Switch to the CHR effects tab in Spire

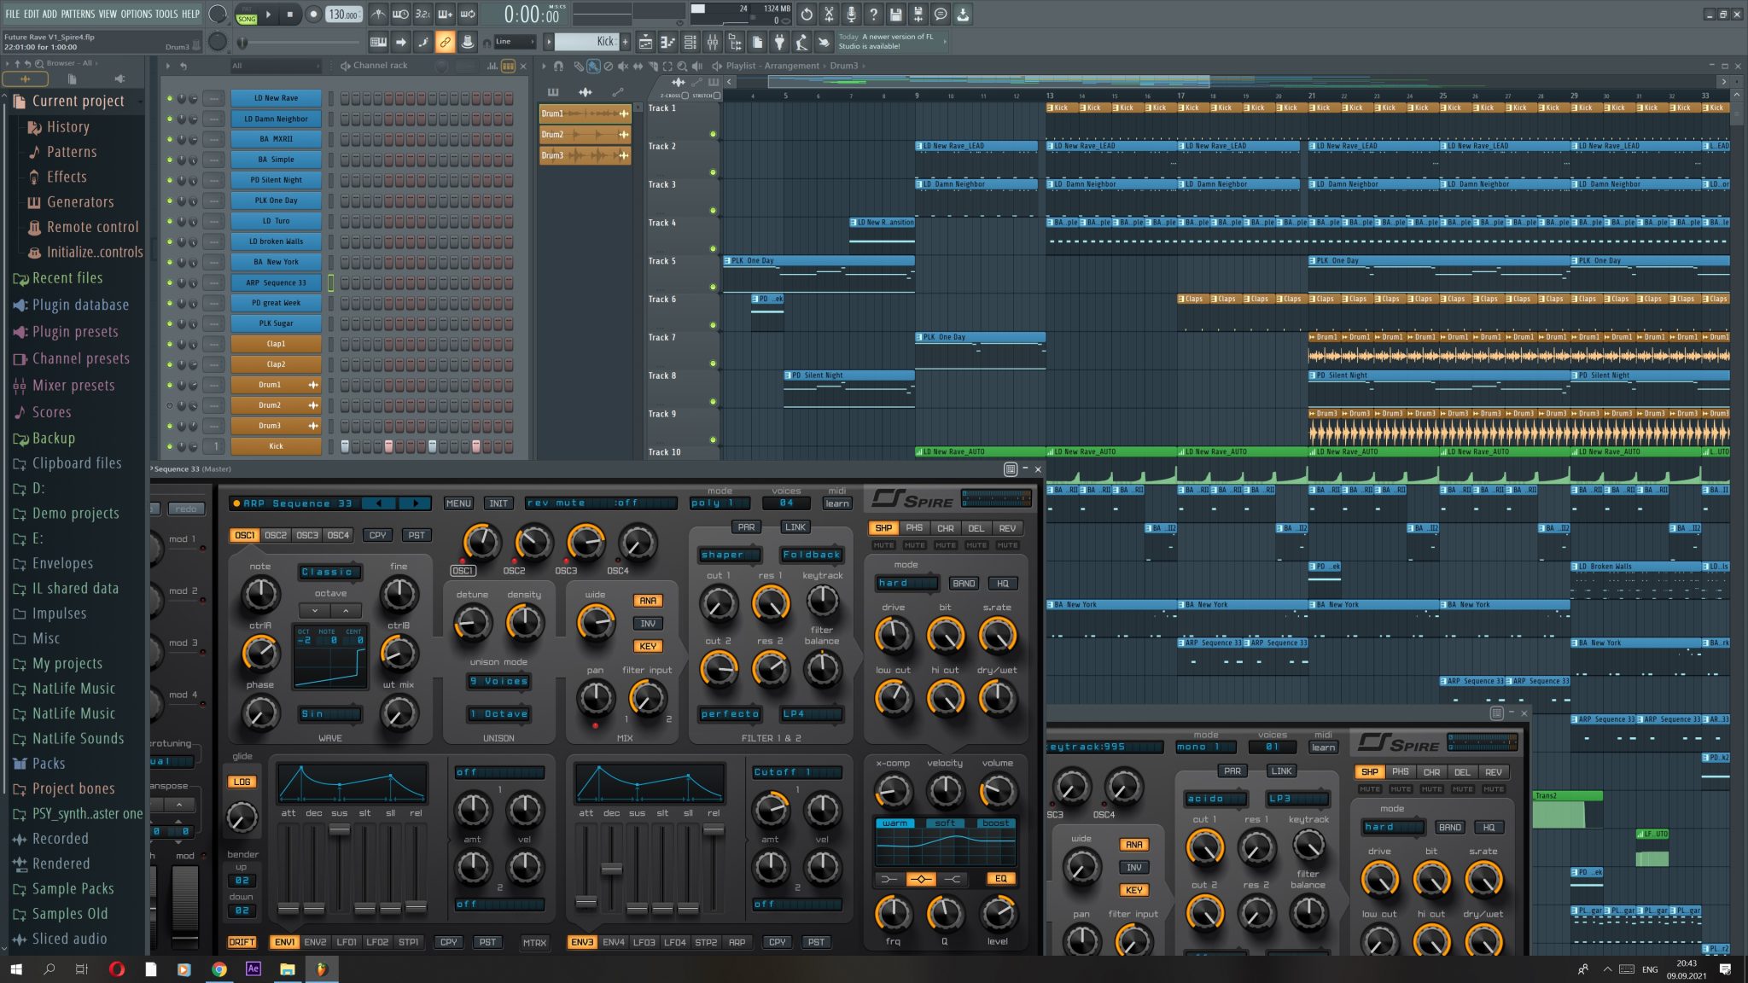point(946,528)
